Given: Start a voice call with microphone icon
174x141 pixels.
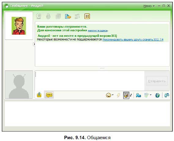Looking at the screenshot, I should click(x=48, y=16).
